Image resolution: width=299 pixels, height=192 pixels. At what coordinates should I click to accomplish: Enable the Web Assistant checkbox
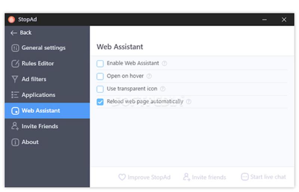click(x=100, y=64)
